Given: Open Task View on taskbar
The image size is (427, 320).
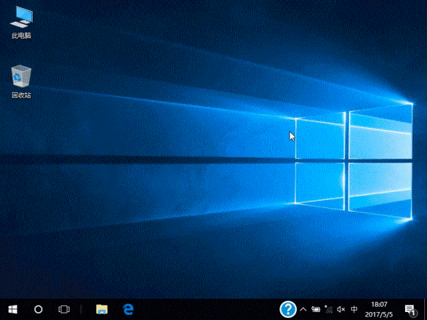Looking at the screenshot, I should pyautogui.click(x=64, y=309).
